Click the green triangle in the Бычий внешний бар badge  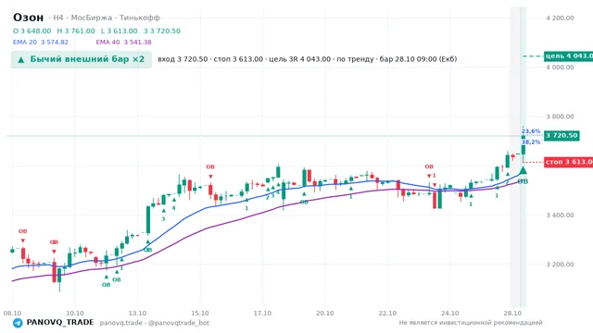[x=21, y=59]
